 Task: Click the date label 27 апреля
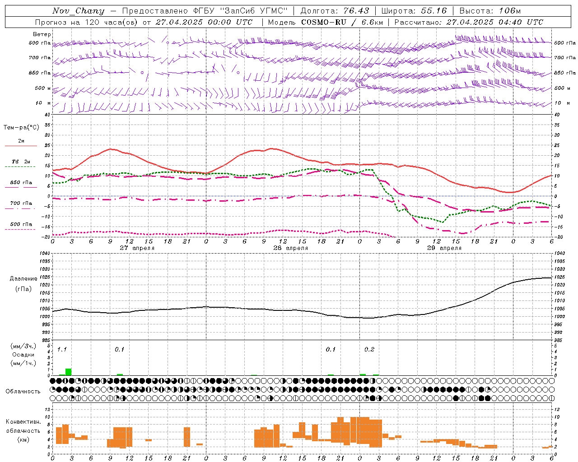point(137,248)
